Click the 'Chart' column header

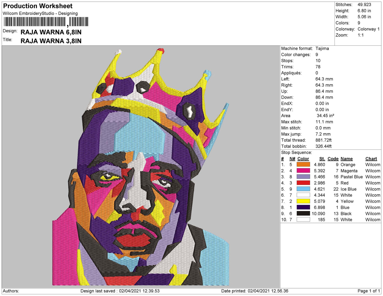coord(371,159)
